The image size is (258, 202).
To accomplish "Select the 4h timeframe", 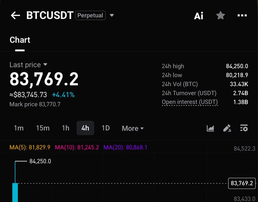I will click(x=85, y=128).
